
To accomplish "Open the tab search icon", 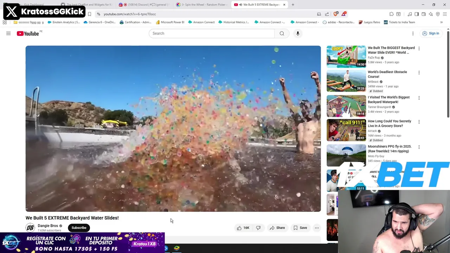I will pos(398,14).
